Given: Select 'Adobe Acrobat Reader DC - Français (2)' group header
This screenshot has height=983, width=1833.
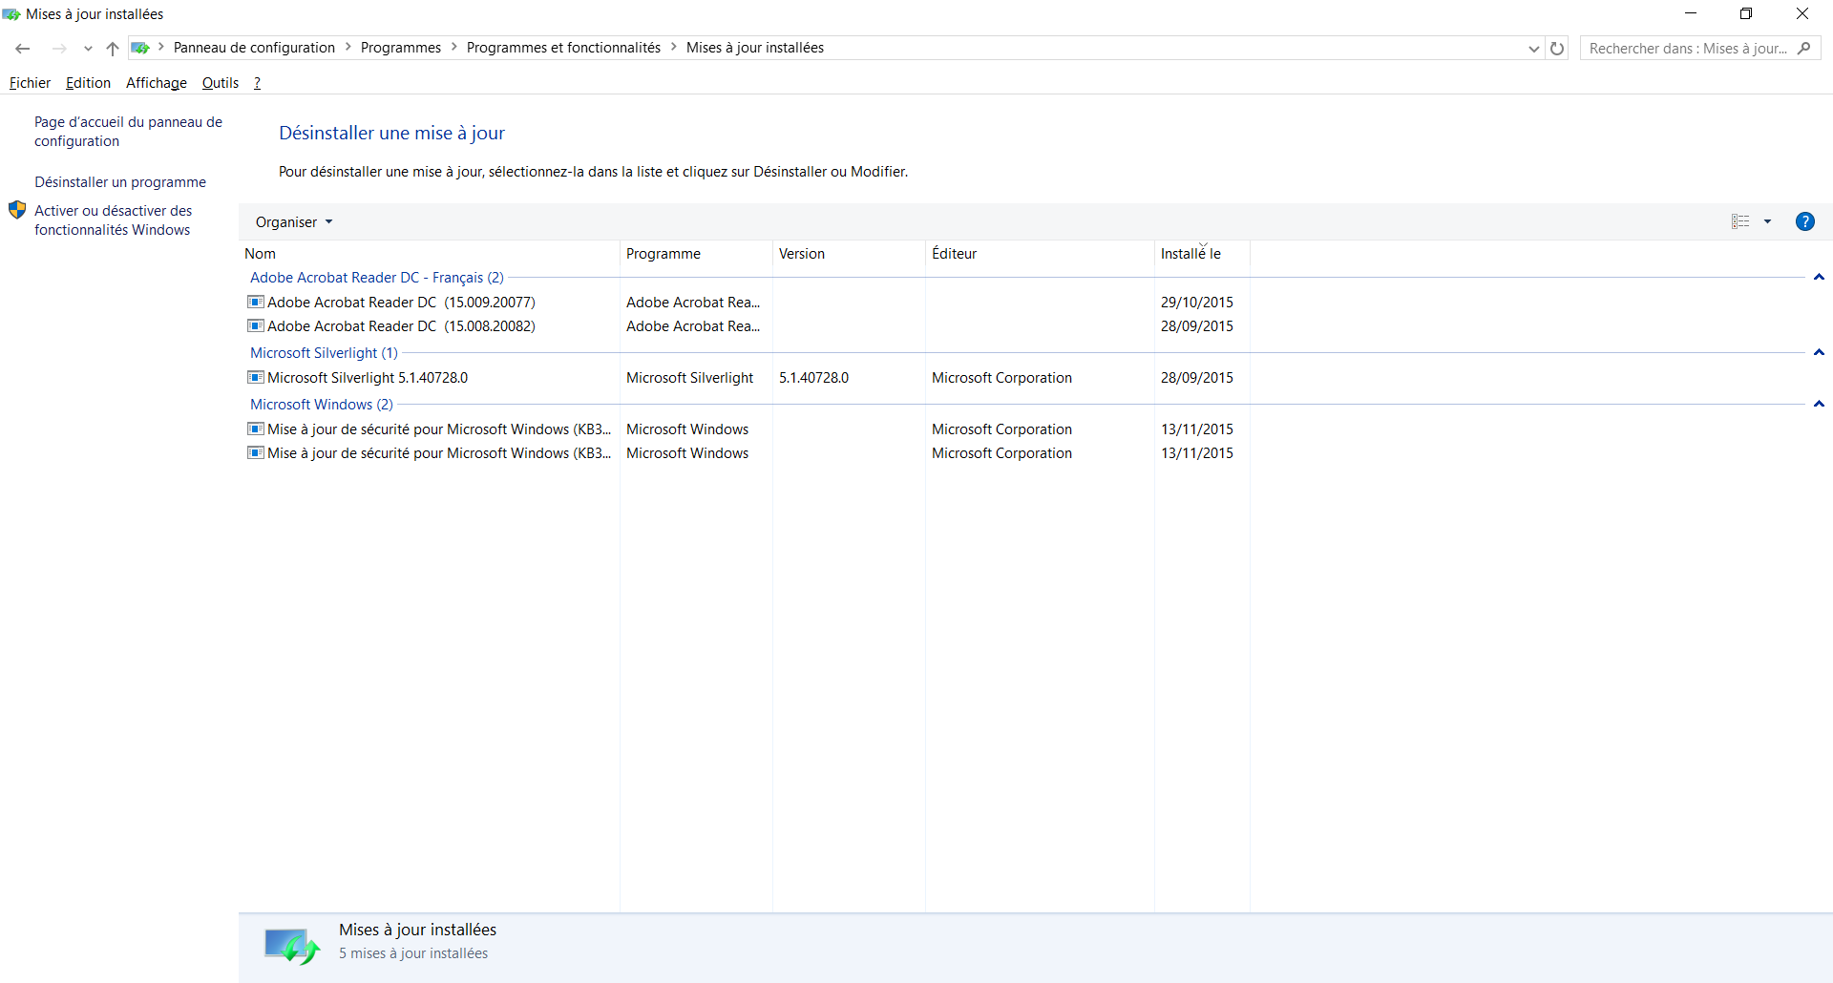Looking at the screenshot, I should point(377,278).
